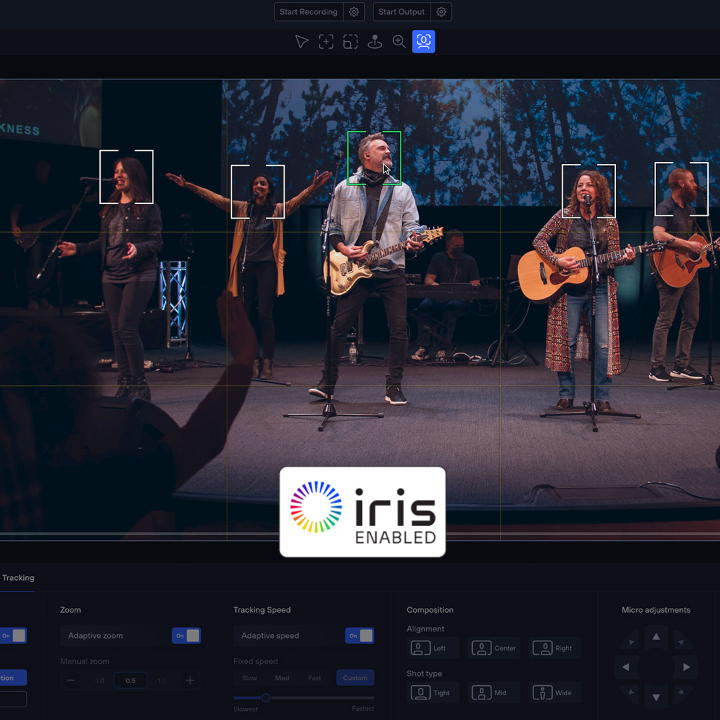Select the Wide shot type
720x720 pixels.
tap(555, 692)
